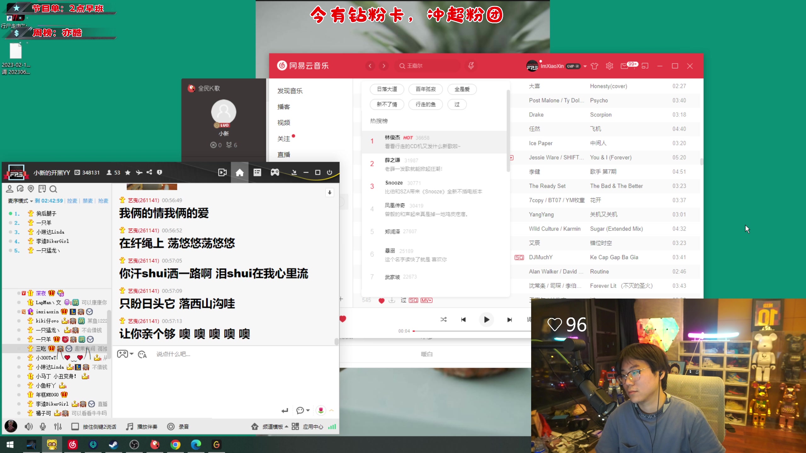Open NetEase Music settings gear
Image resolution: width=806 pixels, height=453 pixels.
coord(609,66)
